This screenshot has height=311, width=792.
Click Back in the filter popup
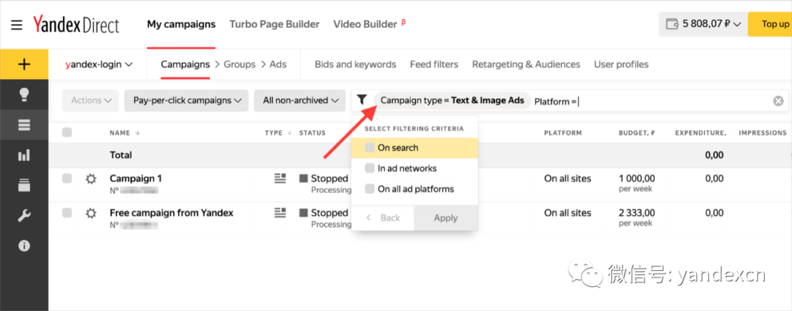pos(384,218)
